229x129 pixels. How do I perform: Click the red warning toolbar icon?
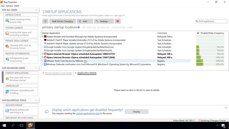coord(118,21)
